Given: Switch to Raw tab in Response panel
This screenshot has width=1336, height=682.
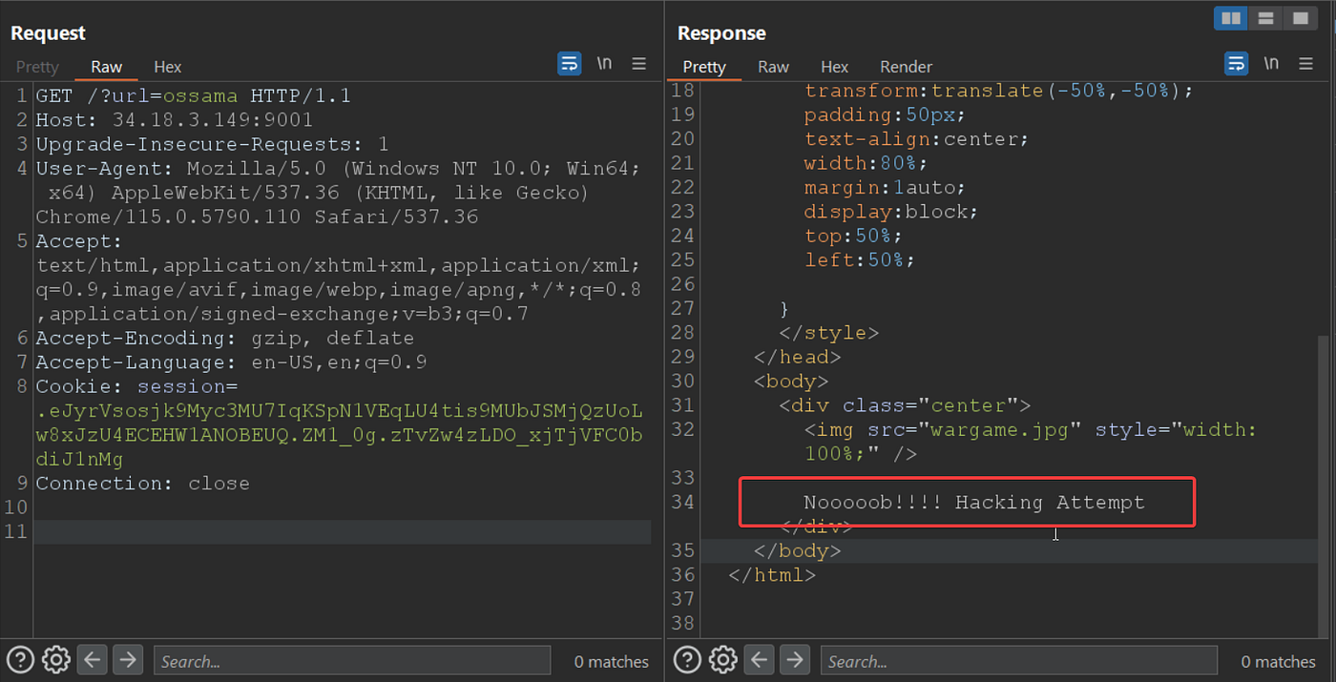Looking at the screenshot, I should click(x=773, y=67).
